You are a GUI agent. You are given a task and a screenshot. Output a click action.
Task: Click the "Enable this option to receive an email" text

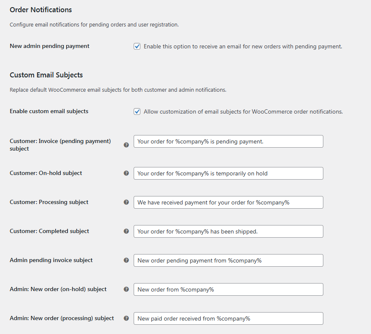(x=242, y=47)
